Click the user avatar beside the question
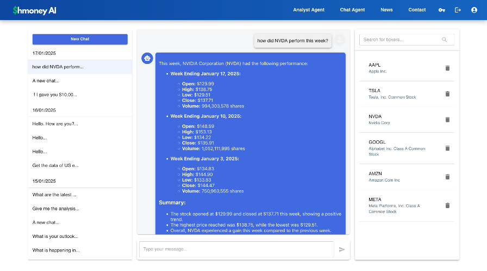487x271 pixels. 340,40
